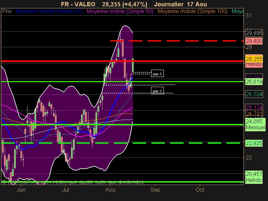
Task: Click the solid red horizontal resistance line
Action: pyautogui.click(x=122, y=61)
